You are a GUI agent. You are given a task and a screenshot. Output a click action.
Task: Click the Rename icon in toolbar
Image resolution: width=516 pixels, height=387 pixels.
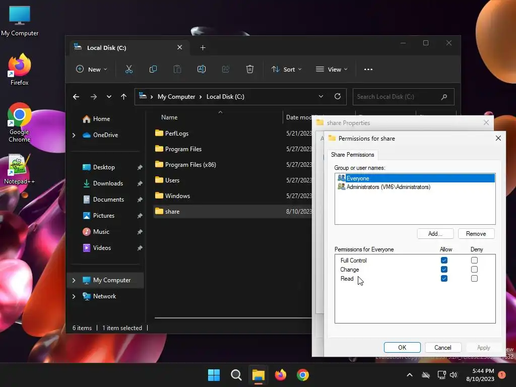(202, 69)
